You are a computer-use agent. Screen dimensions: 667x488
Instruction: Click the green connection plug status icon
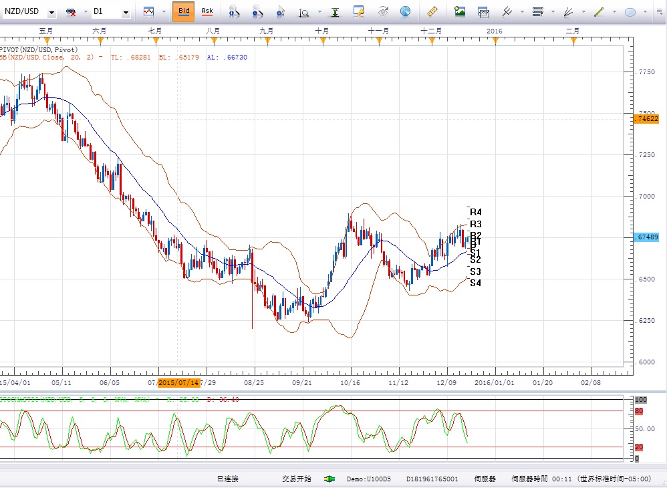coord(329,479)
